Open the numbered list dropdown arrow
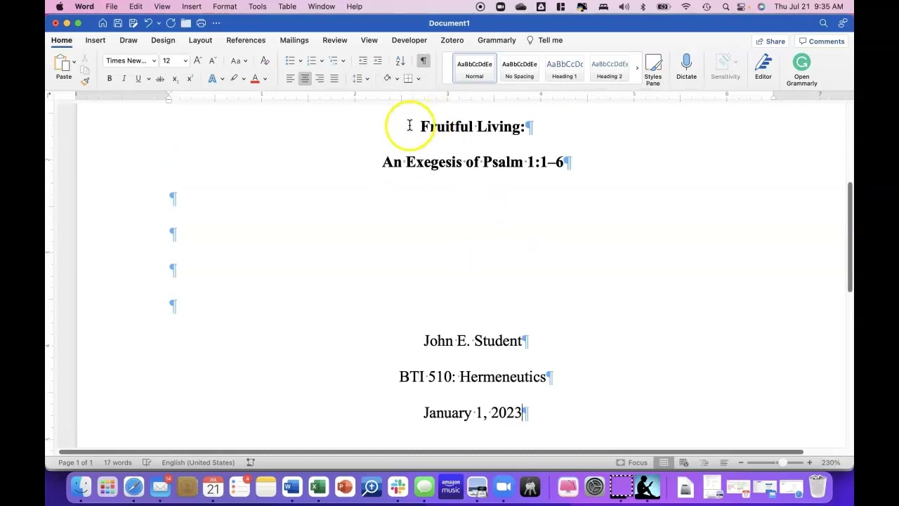 (322, 61)
